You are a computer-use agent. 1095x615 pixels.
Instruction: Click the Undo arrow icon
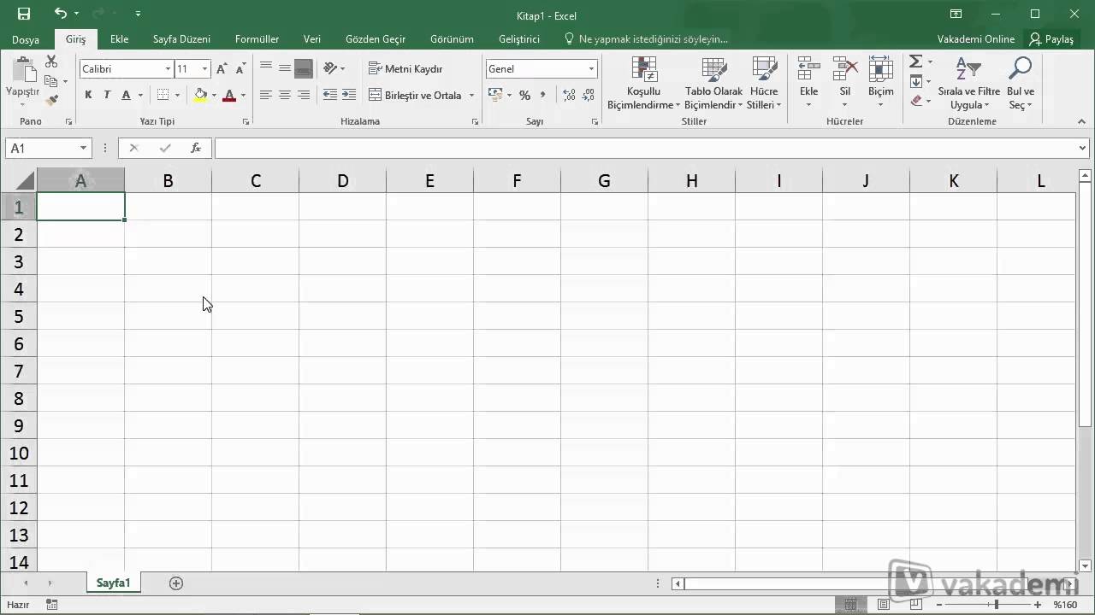tap(60, 14)
